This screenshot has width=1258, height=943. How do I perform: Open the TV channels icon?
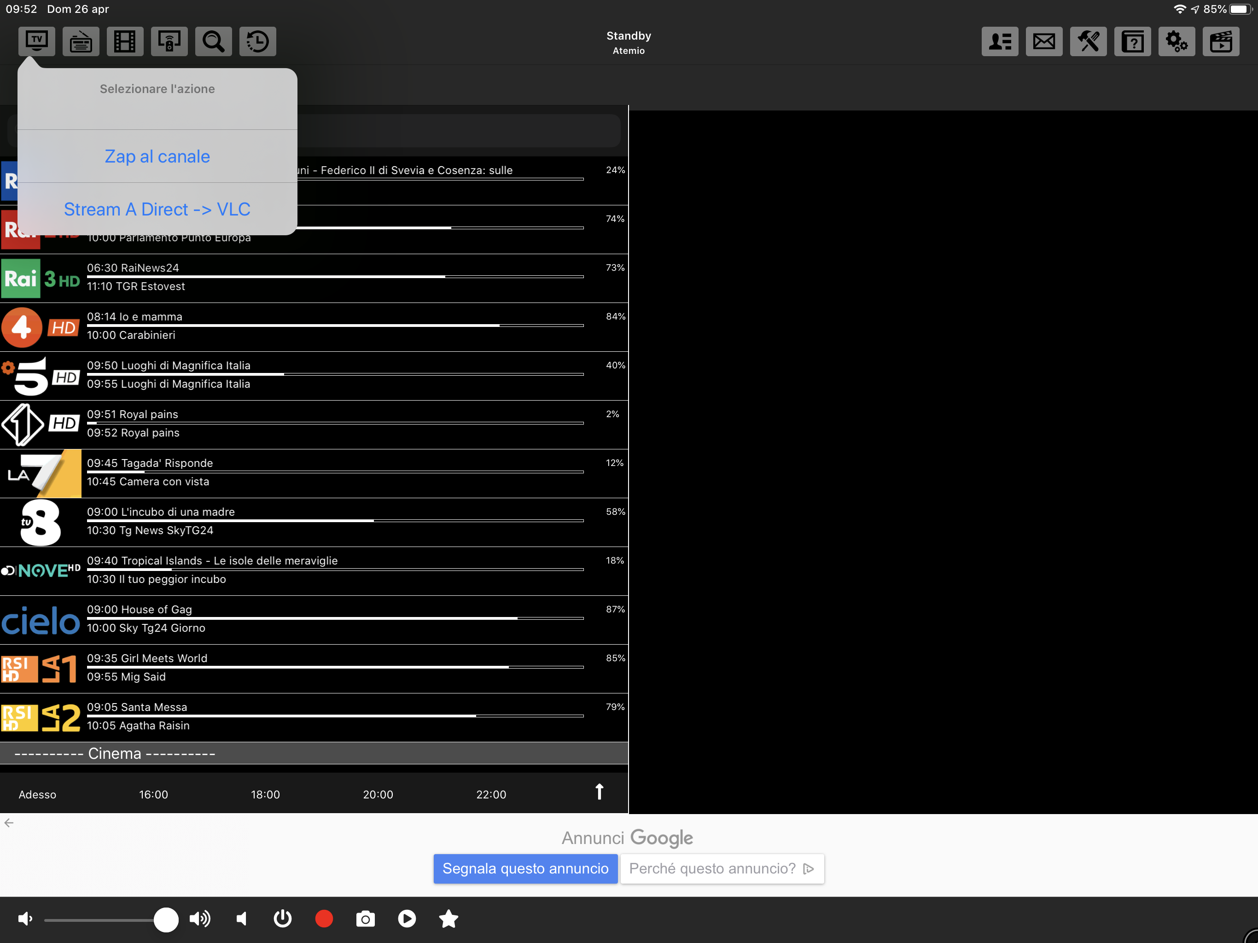tap(37, 41)
